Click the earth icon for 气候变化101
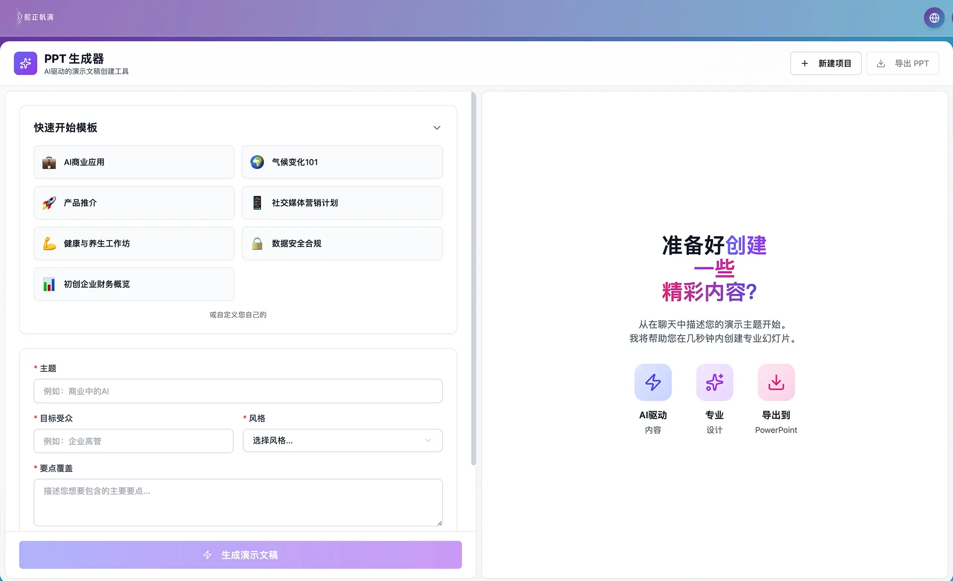The height and width of the screenshot is (581, 953). tap(257, 162)
